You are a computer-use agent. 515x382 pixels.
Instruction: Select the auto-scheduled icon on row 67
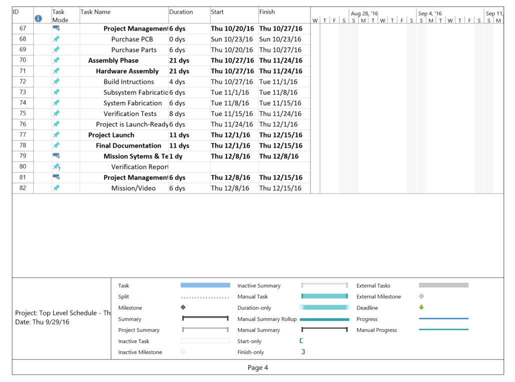(56, 28)
